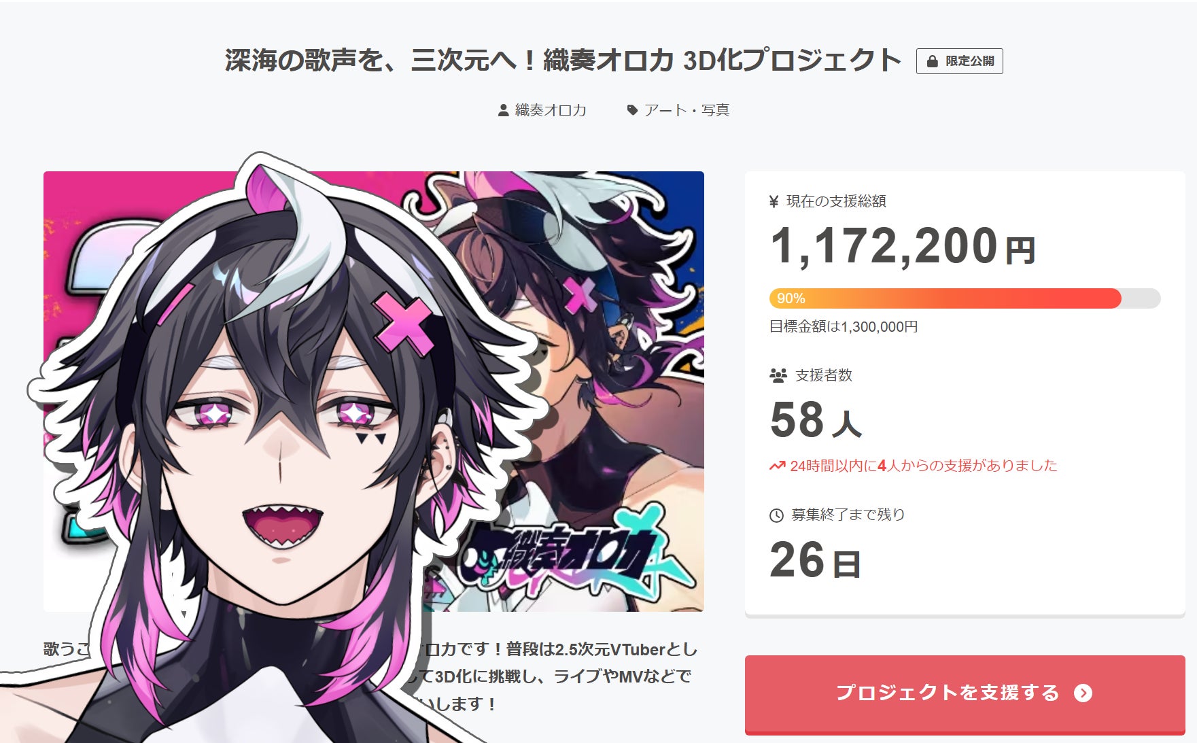Click the supporters group icon beside 支援者数
1197x743 pixels.
pos(778,375)
